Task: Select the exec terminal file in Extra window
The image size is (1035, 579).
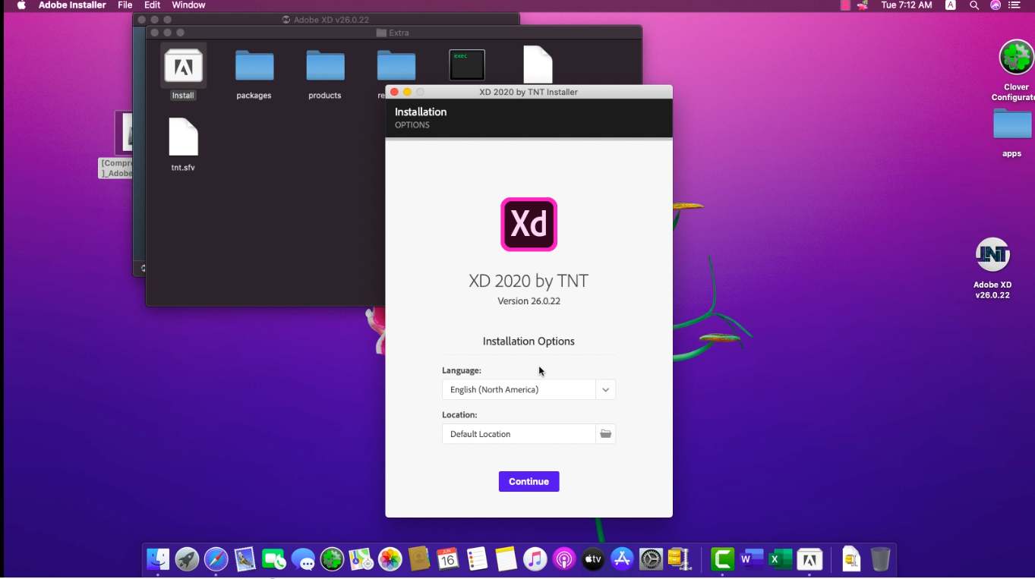Action: coord(467,65)
